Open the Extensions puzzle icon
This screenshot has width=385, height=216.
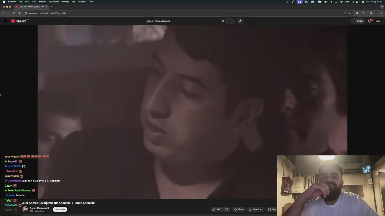(x=363, y=13)
